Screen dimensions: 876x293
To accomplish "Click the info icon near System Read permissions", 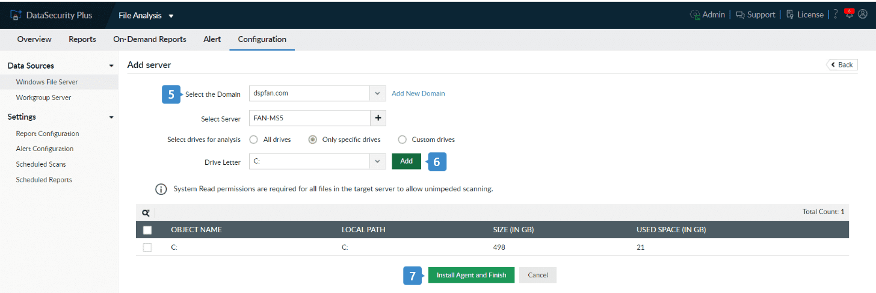I will (161, 189).
